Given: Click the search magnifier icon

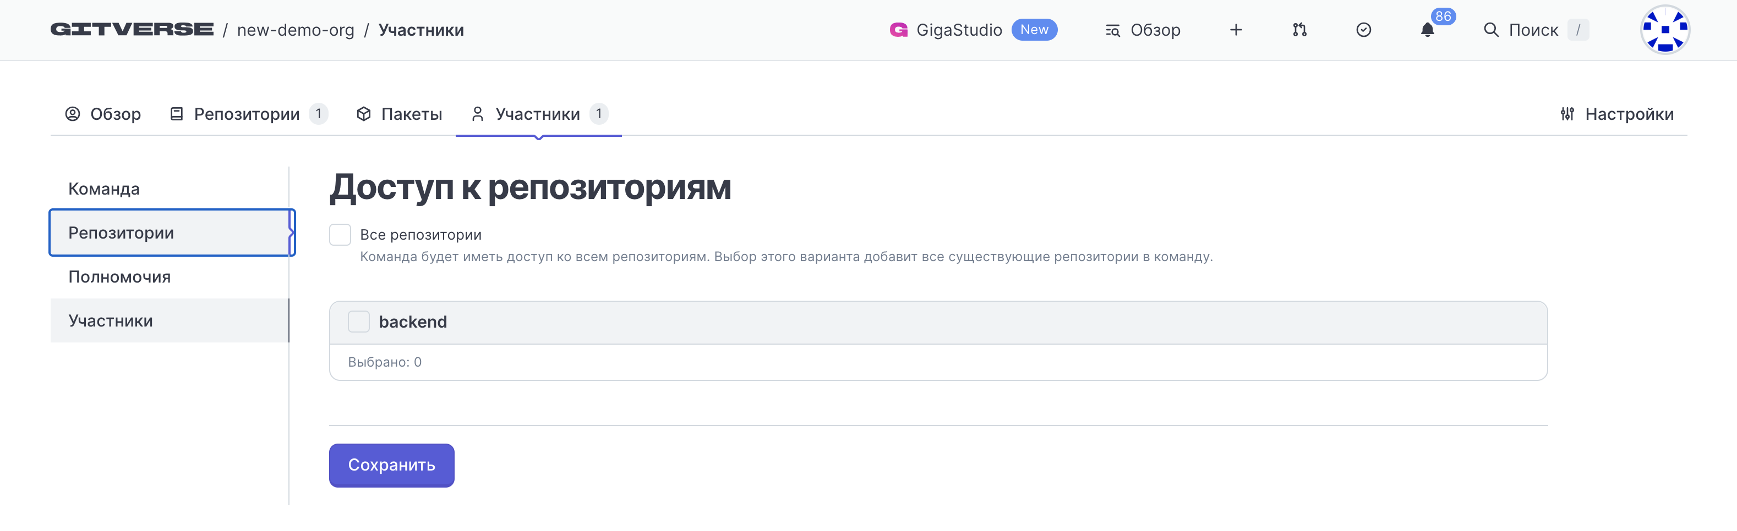Looking at the screenshot, I should click(1491, 30).
